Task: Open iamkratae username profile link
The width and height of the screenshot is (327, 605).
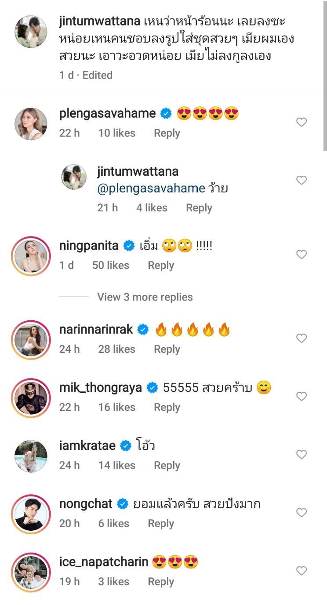Action: click(x=87, y=446)
